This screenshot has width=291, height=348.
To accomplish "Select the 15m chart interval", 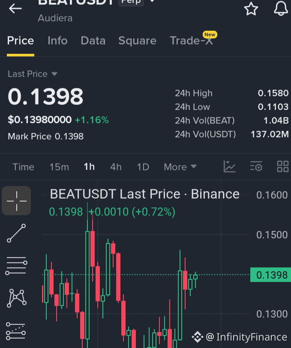I will point(59,167).
